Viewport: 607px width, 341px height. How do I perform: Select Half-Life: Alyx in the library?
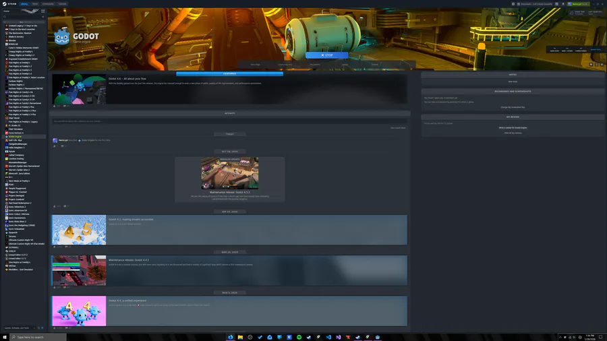click(15, 140)
